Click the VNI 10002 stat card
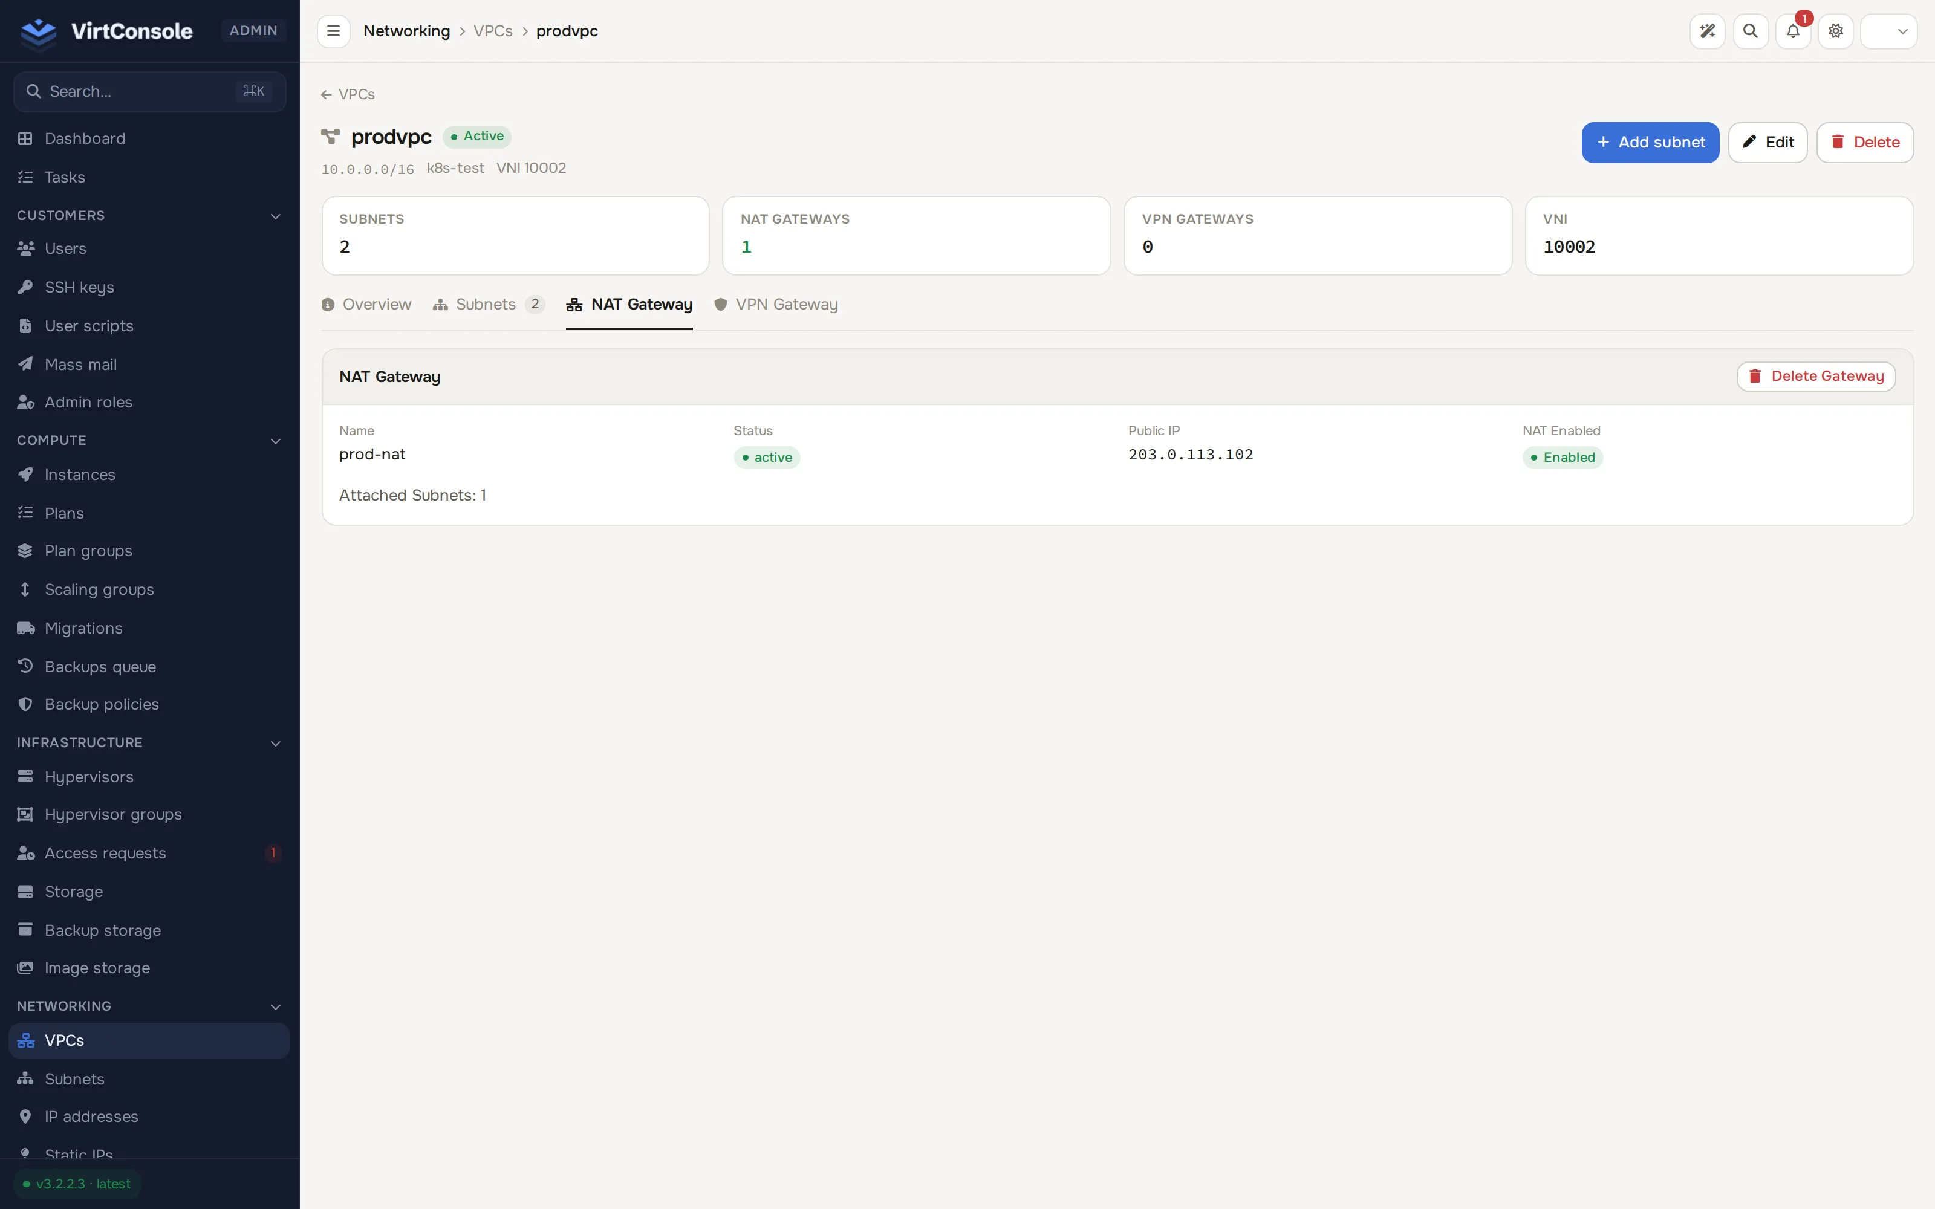The width and height of the screenshot is (1935, 1209). pos(1719,236)
